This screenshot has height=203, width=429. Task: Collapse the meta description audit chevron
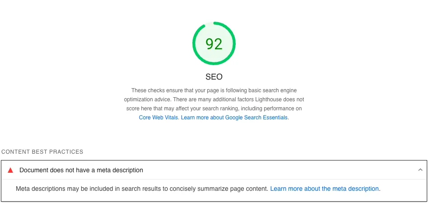coord(420,170)
